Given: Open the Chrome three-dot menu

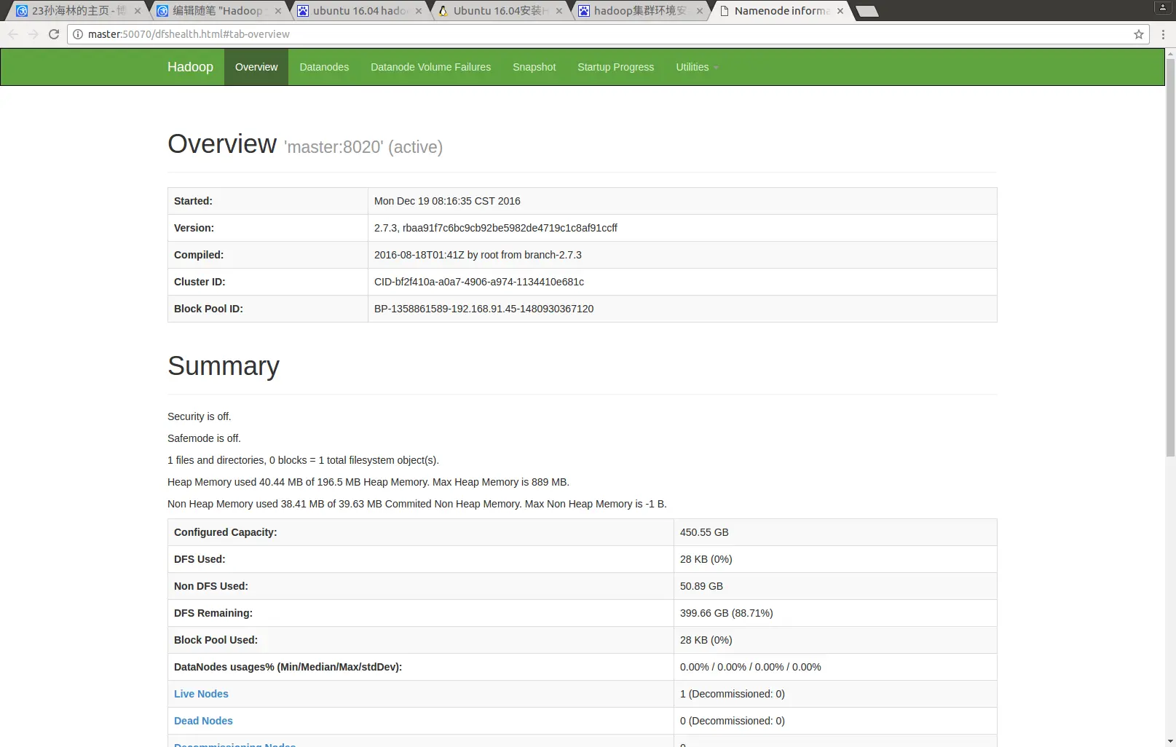Looking at the screenshot, I should (x=1163, y=34).
